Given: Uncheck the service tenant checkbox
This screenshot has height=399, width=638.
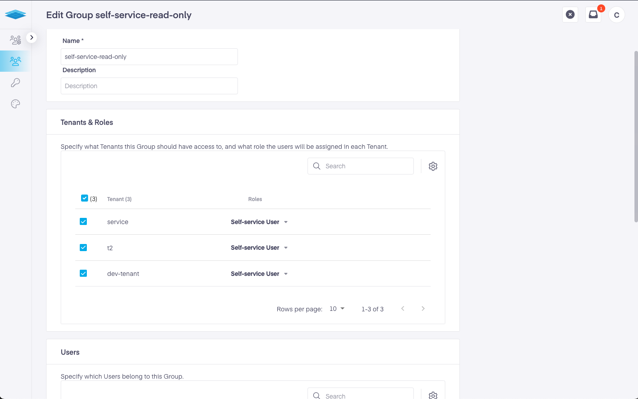Looking at the screenshot, I should pyautogui.click(x=83, y=221).
